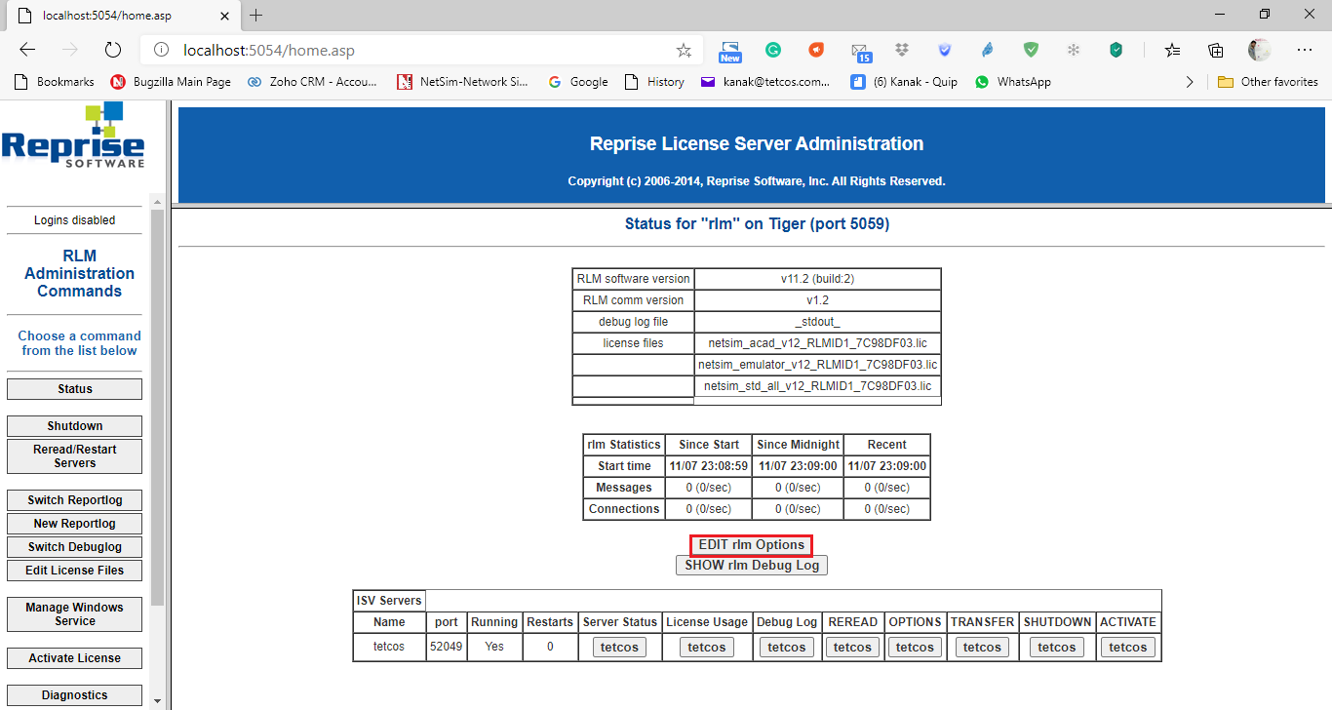Click Reread/Restart Servers button
This screenshot has width=1332, height=710.
tap(74, 456)
